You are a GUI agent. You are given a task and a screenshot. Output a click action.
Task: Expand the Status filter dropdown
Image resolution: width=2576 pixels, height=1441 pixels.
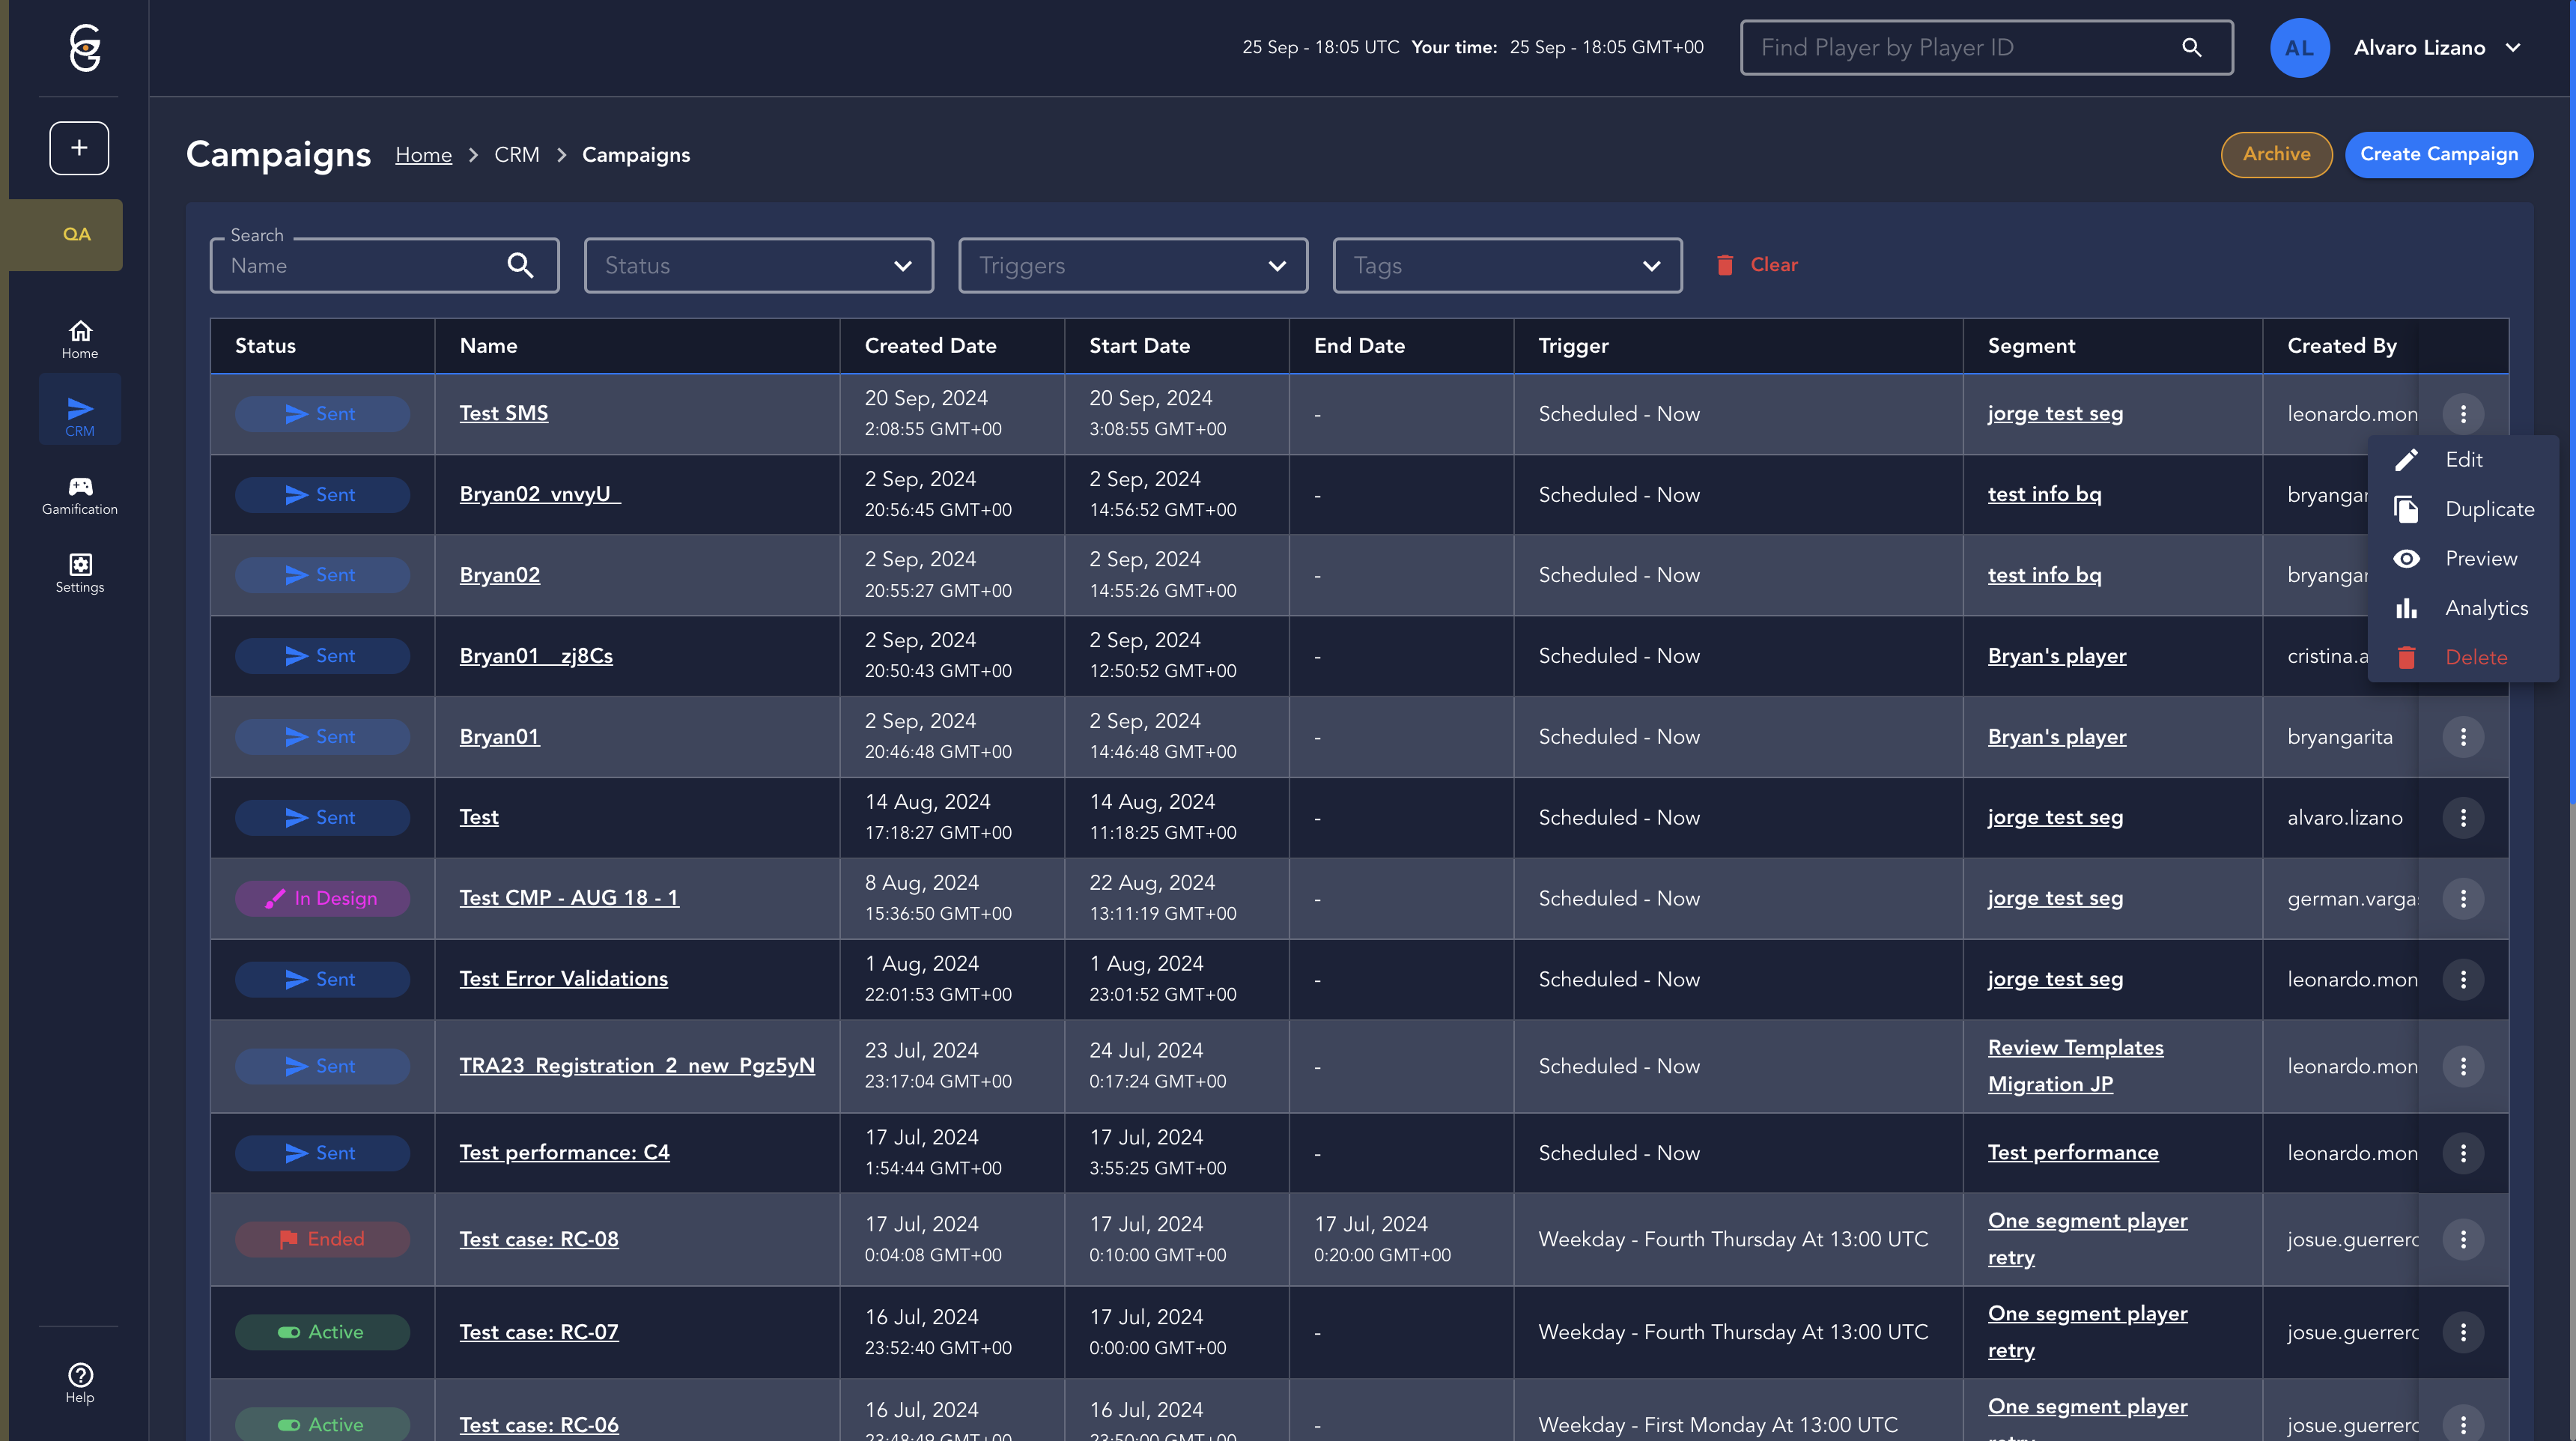[758, 266]
